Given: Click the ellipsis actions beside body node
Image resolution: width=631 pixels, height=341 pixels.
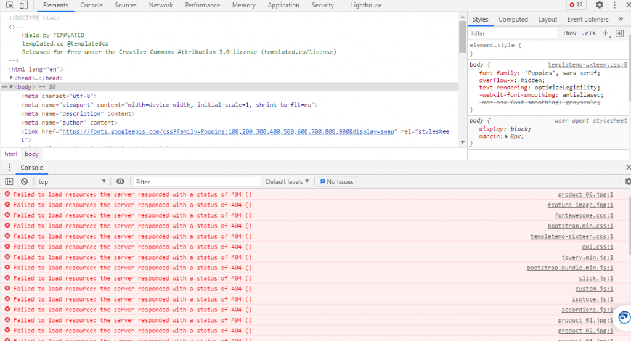Looking at the screenshot, I should (x=4, y=86).
